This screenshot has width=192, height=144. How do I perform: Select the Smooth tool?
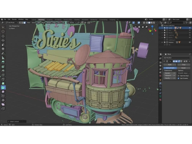click(3, 92)
